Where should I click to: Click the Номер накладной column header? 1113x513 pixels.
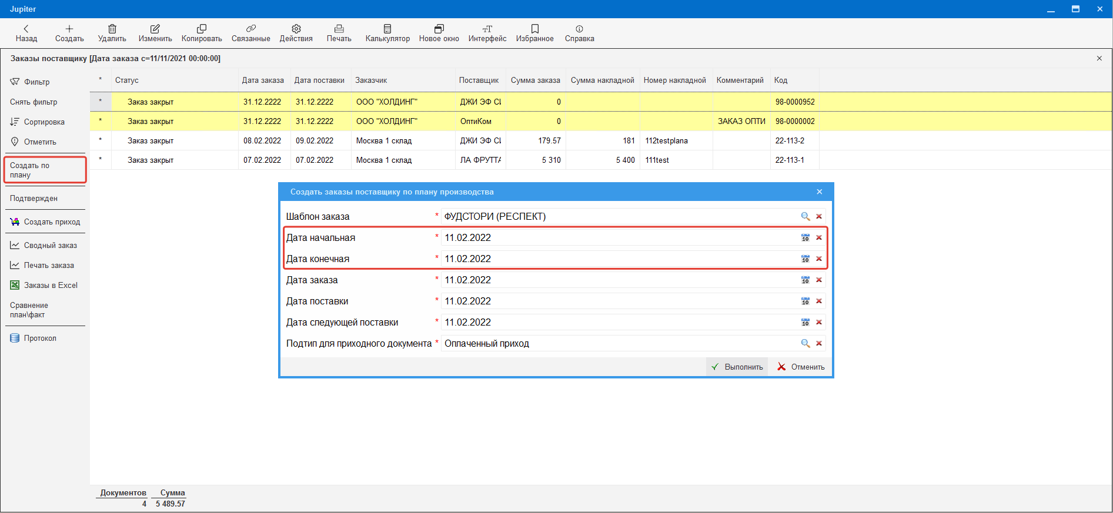pos(675,80)
